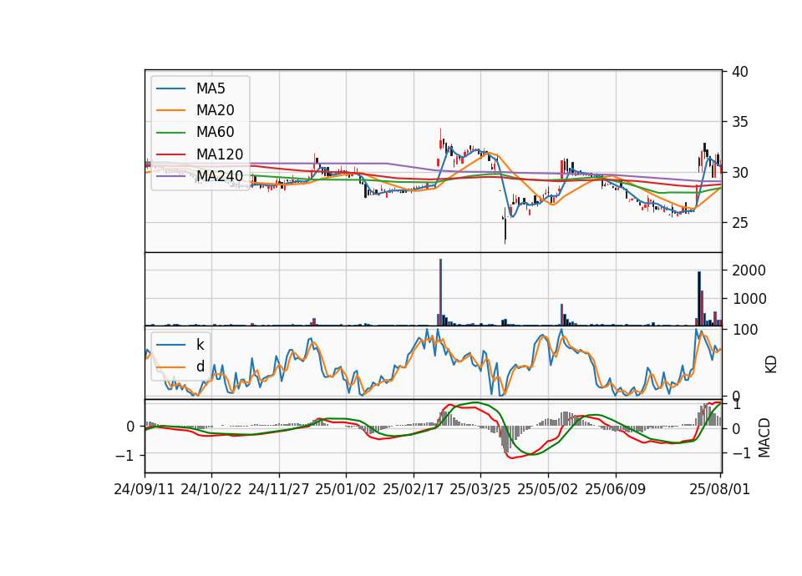Click the MA20 legend label

point(215,110)
